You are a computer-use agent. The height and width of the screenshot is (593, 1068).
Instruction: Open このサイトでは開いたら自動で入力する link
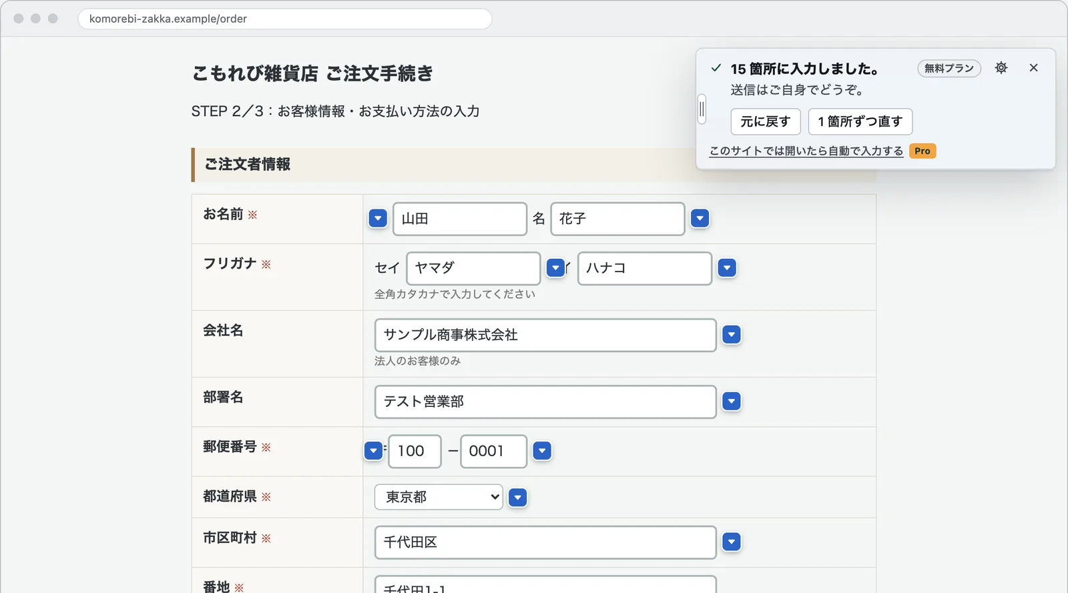point(806,151)
